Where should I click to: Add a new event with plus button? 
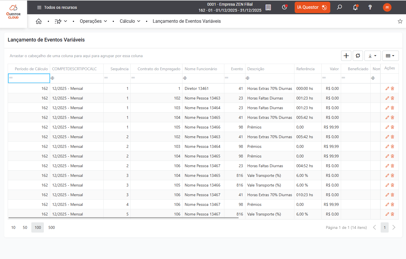(346, 56)
